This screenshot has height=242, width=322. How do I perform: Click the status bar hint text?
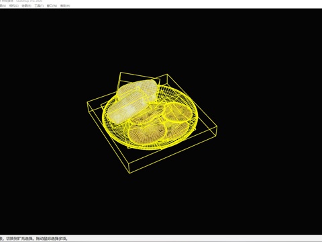(34, 239)
